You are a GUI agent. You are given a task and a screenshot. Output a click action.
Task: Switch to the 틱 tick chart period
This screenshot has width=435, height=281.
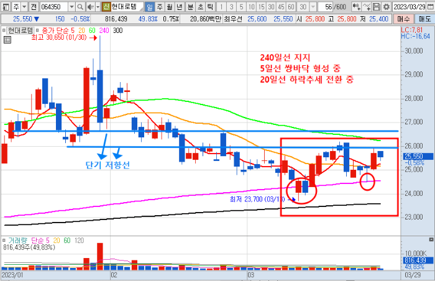(x=210, y=7)
